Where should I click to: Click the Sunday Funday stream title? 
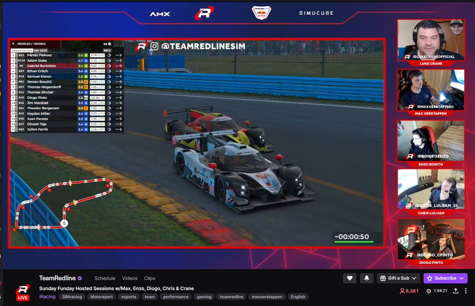116,288
